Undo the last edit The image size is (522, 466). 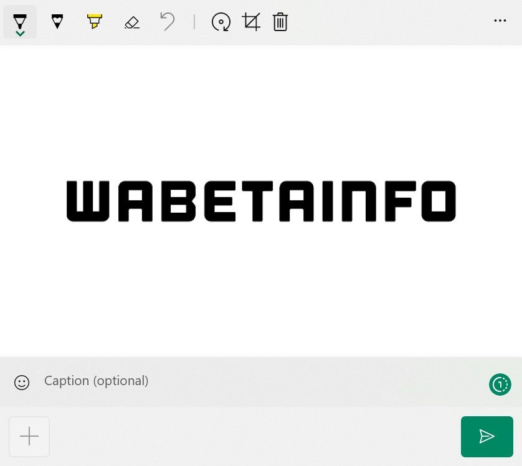point(167,22)
